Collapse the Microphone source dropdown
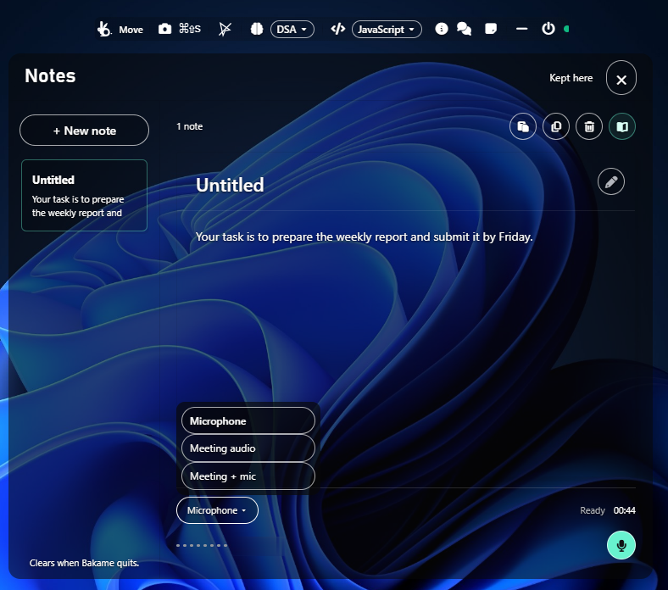The width and height of the screenshot is (668, 590). tap(217, 510)
